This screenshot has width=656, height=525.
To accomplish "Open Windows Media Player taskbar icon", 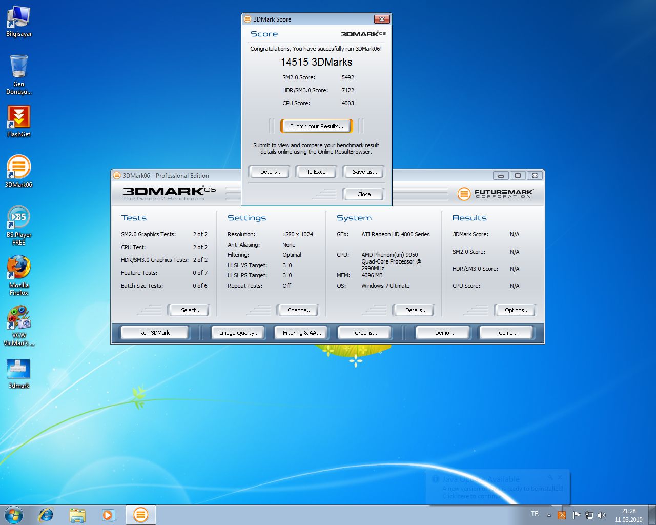I will pyautogui.click(x=108, y=515).
